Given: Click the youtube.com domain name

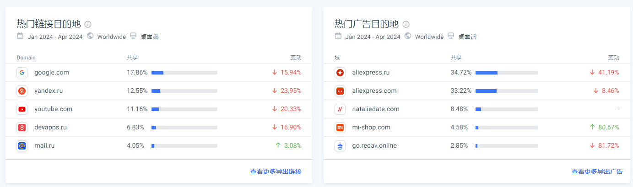Looking at the screenshot, I should (x=54, y=109).
